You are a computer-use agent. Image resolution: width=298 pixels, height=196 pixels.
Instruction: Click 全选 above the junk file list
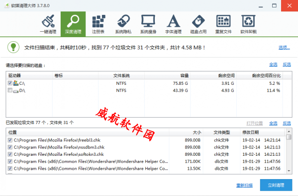pyautogui.click(x=273, y=123)
